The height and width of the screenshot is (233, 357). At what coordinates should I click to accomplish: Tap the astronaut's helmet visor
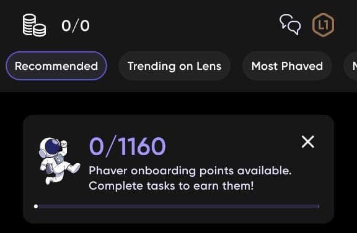[x=52, y=148]
